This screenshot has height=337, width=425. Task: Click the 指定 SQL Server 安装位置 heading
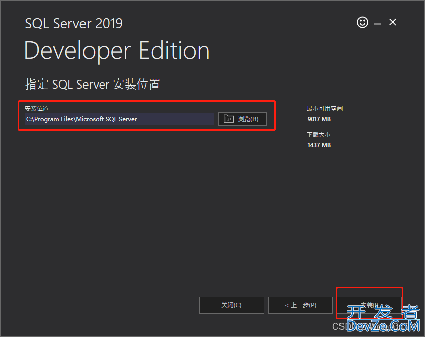coord(93,84)
